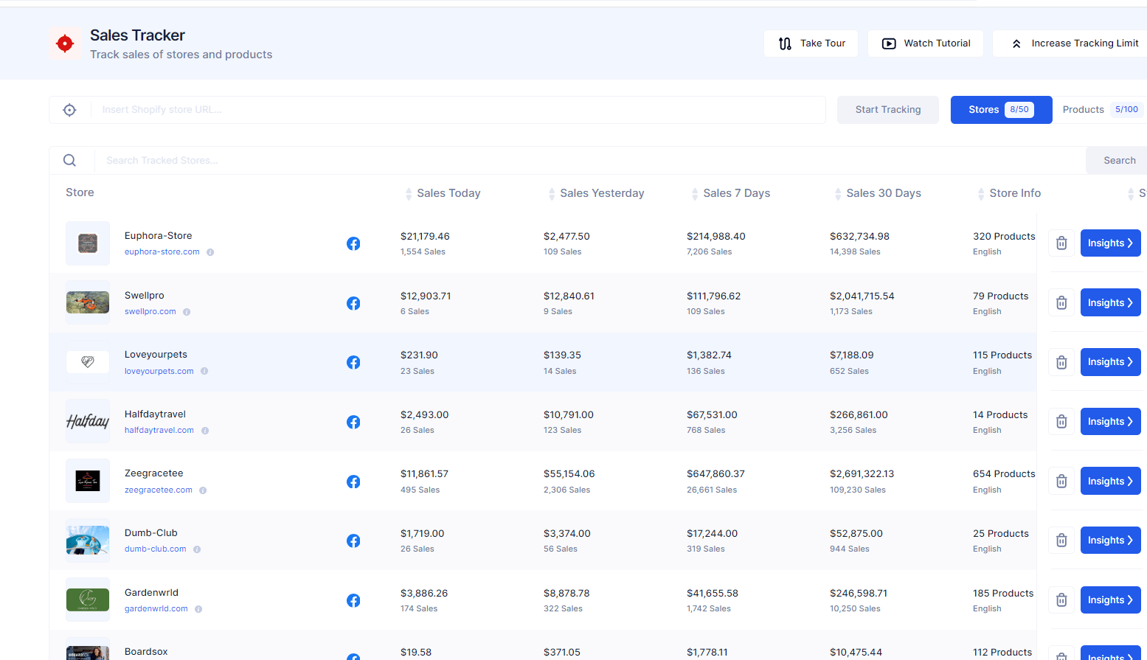
Task: Click the Halfday logo thumbnail
Action: tap(88, 421)
